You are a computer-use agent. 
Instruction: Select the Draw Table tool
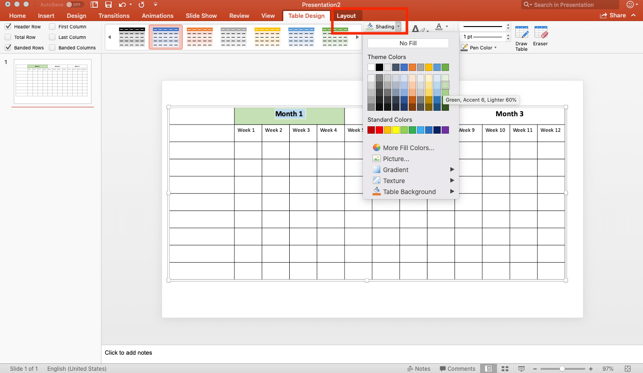click(x=521, y=38)
